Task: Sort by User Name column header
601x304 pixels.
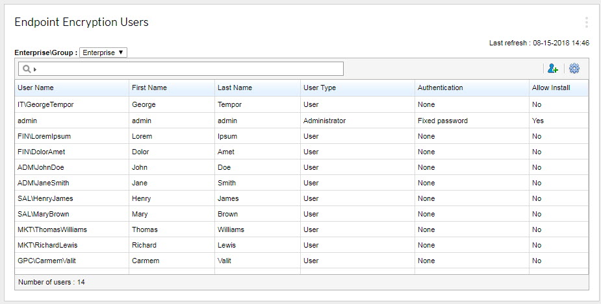Action: click(x=36, y=88)
